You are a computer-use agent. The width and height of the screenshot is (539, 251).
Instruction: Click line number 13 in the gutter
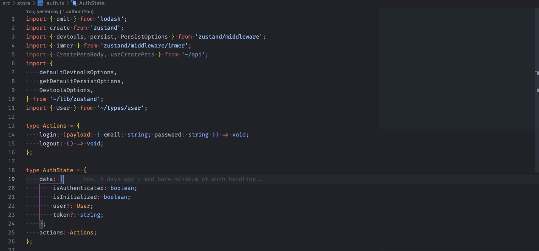11,126
